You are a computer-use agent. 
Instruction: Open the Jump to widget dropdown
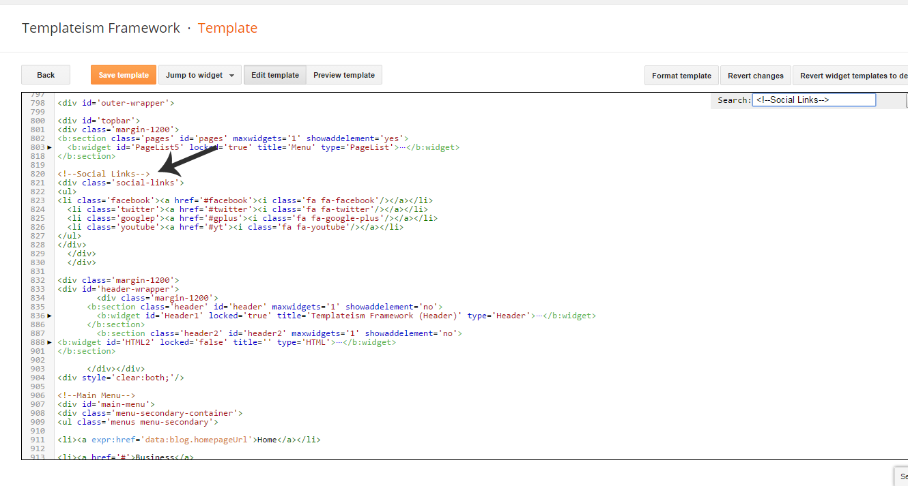click(x=200, y=75)
